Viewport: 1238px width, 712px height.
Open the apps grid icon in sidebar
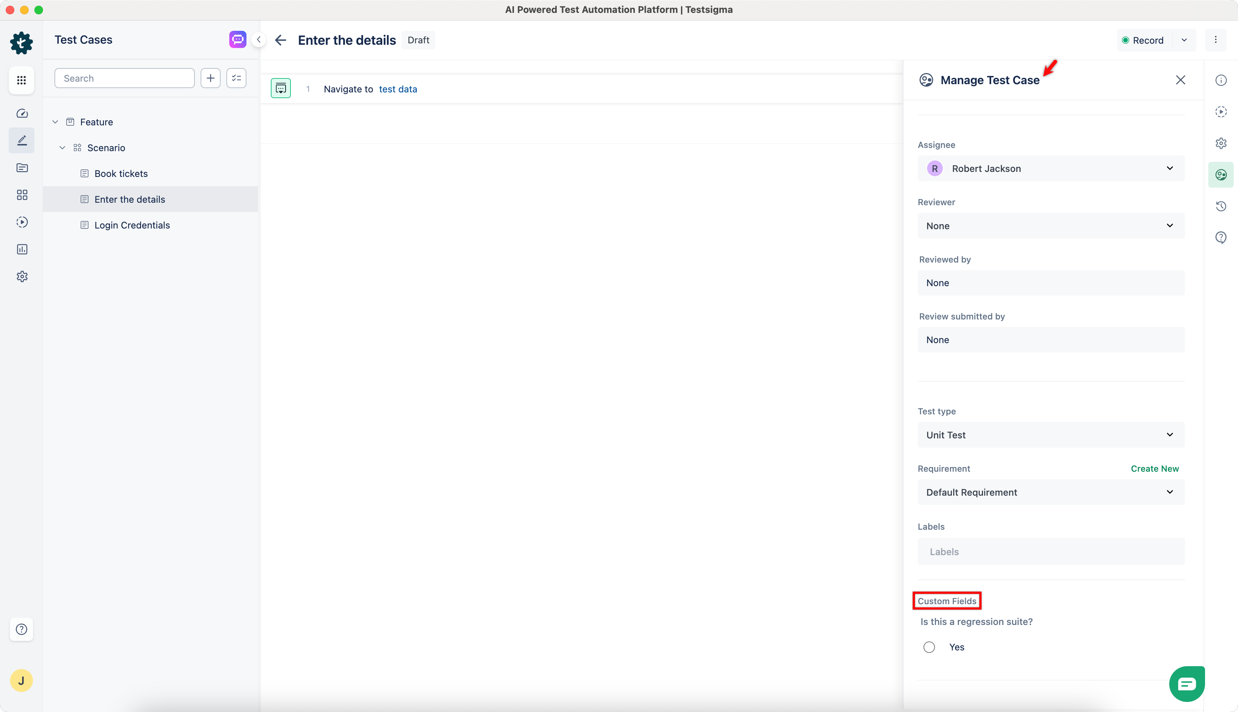pyautogui.click(x=21, y=80)
